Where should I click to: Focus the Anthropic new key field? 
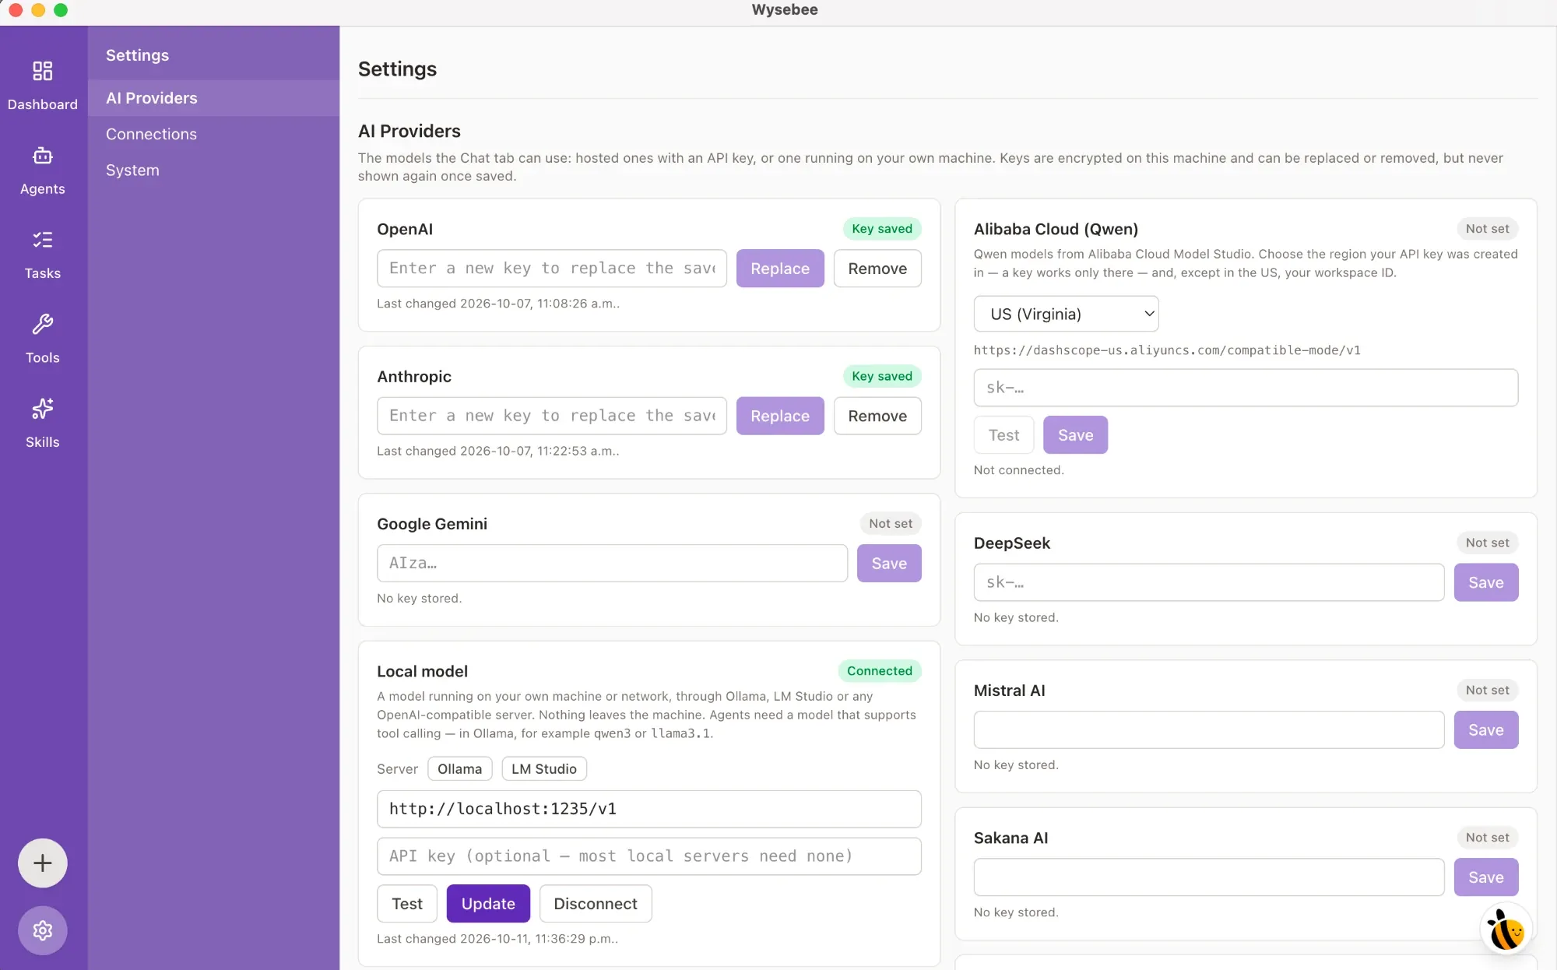tap(552, 416)
